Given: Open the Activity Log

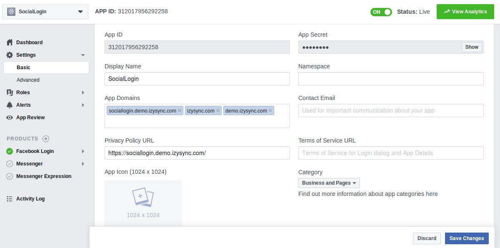Looking at the screenshot, I should pyautogui.click(x=30, y=199).
